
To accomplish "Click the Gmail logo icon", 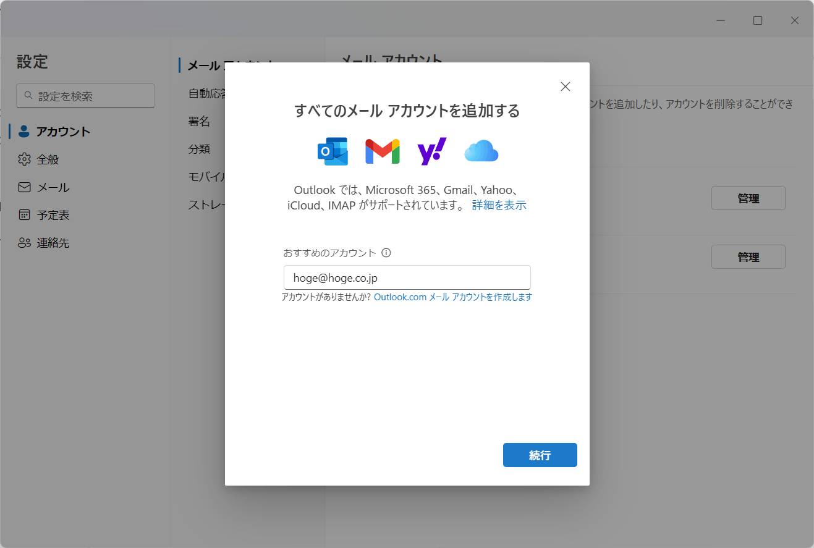I will tap(383, 151).
